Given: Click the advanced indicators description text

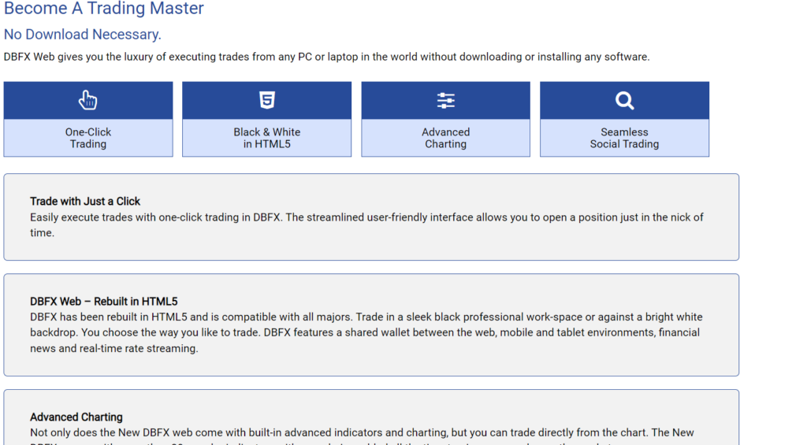Looking at the screenshot, I should click(x=362, y=436).
